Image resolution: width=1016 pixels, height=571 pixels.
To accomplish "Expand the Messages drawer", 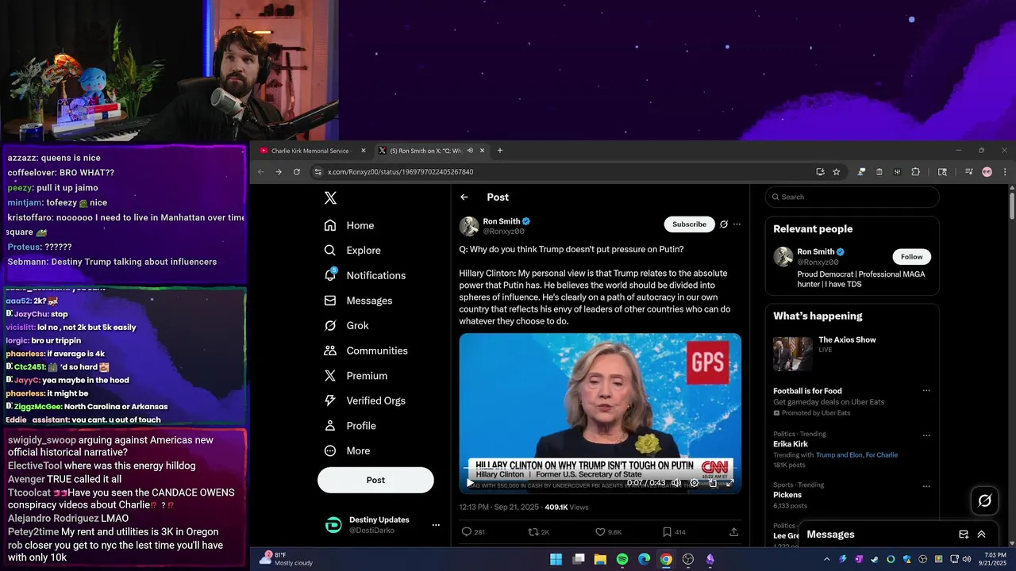I will [982, 535].
